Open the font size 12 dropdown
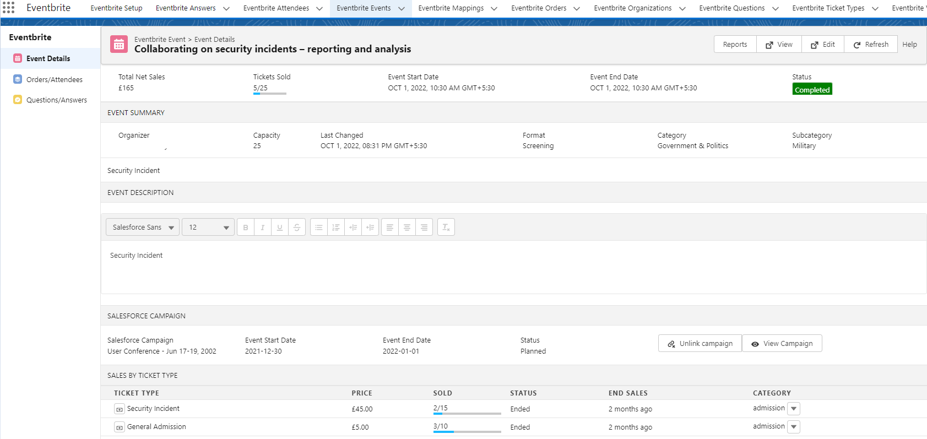Image resolution: width=927 pixels, height=439 pixels. pos(208,227)
